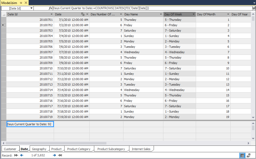Switch to the Internet Sales tab
The width and height of the screenshot is (256, 159).
pos(141,149)
